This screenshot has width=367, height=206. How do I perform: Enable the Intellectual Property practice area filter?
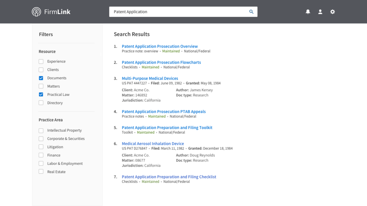(x=41, y=131)
